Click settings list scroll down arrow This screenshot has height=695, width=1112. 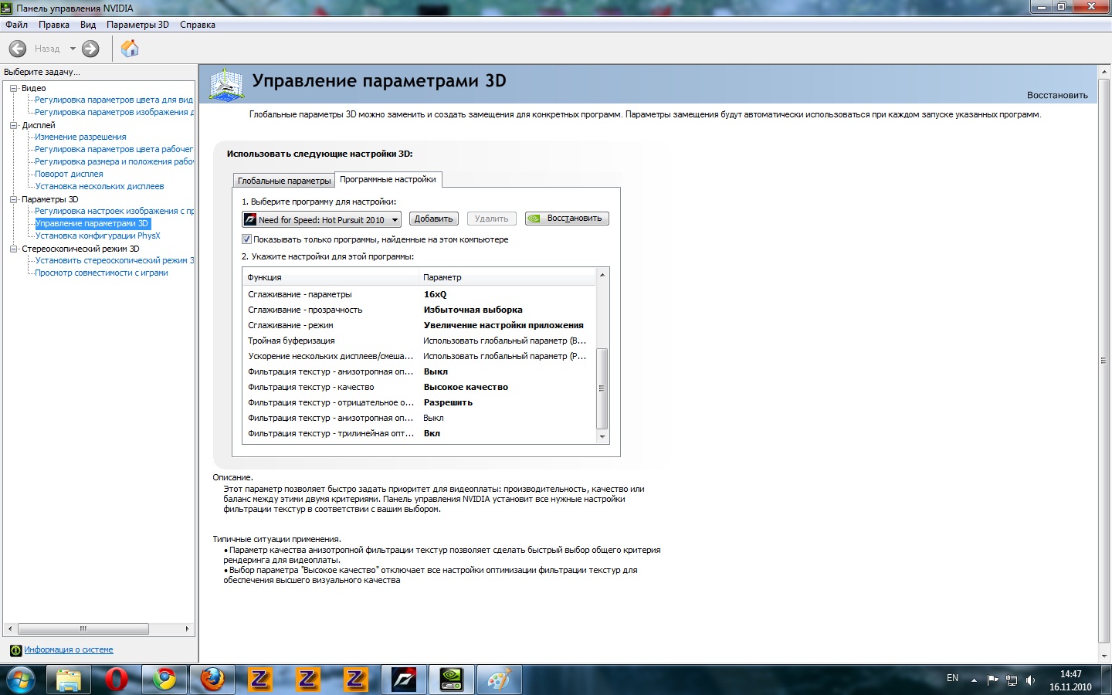pyautogui.click(x=602, y=437)
